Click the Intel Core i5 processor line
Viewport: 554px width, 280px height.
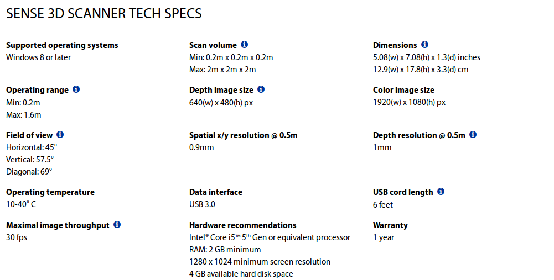[x=270, y=237]
